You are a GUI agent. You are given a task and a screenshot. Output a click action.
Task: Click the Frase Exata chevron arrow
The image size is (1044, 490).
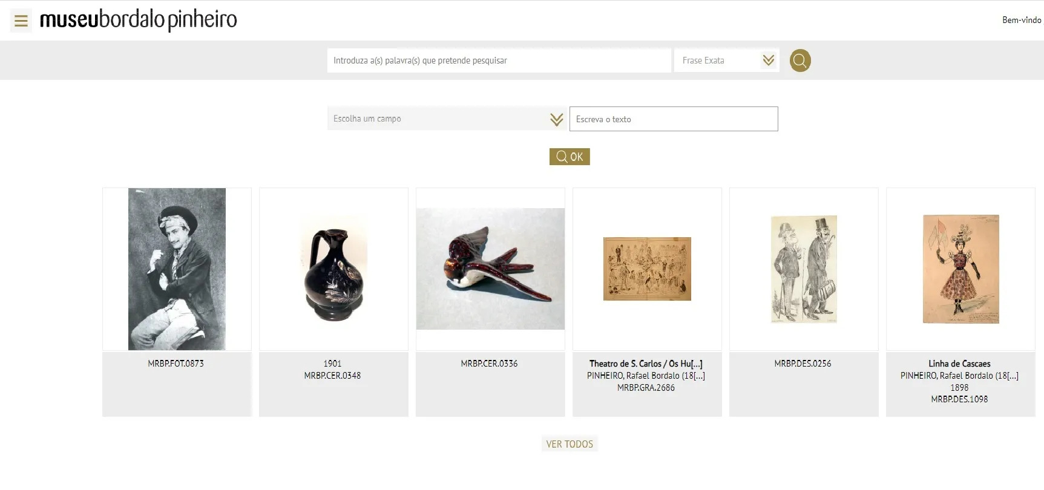(769, 60)
